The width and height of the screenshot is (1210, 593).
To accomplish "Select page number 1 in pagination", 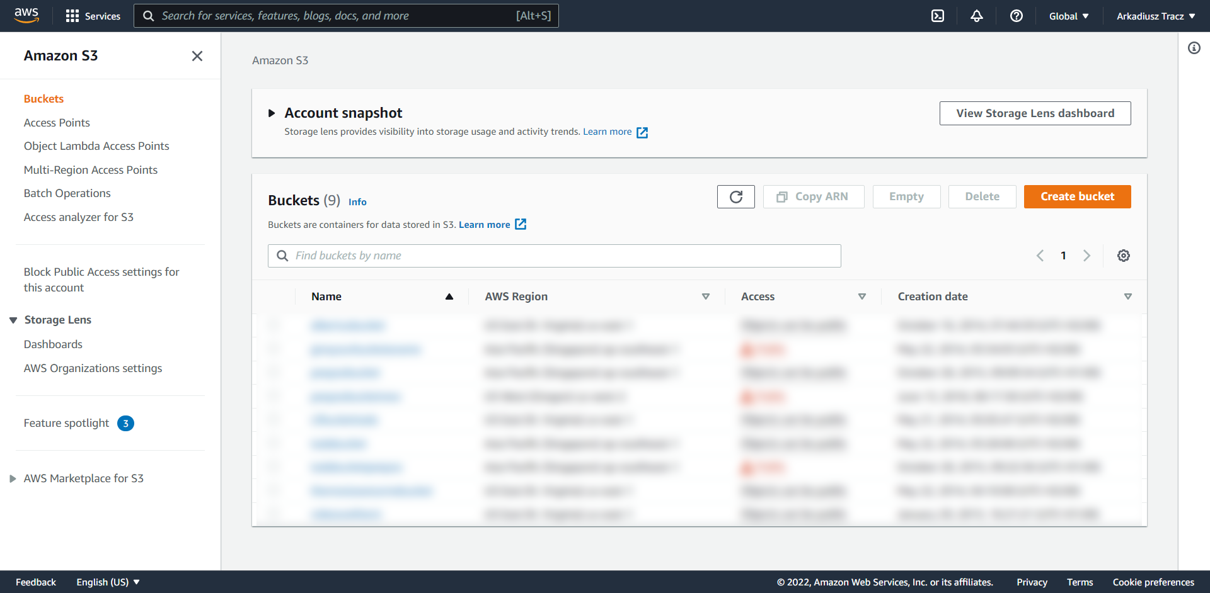I will click(x=1063, y=256).
